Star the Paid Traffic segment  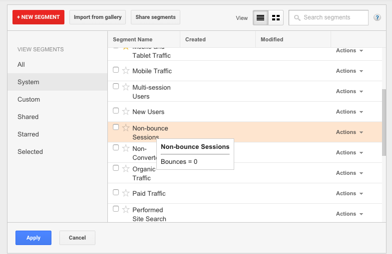126,193
